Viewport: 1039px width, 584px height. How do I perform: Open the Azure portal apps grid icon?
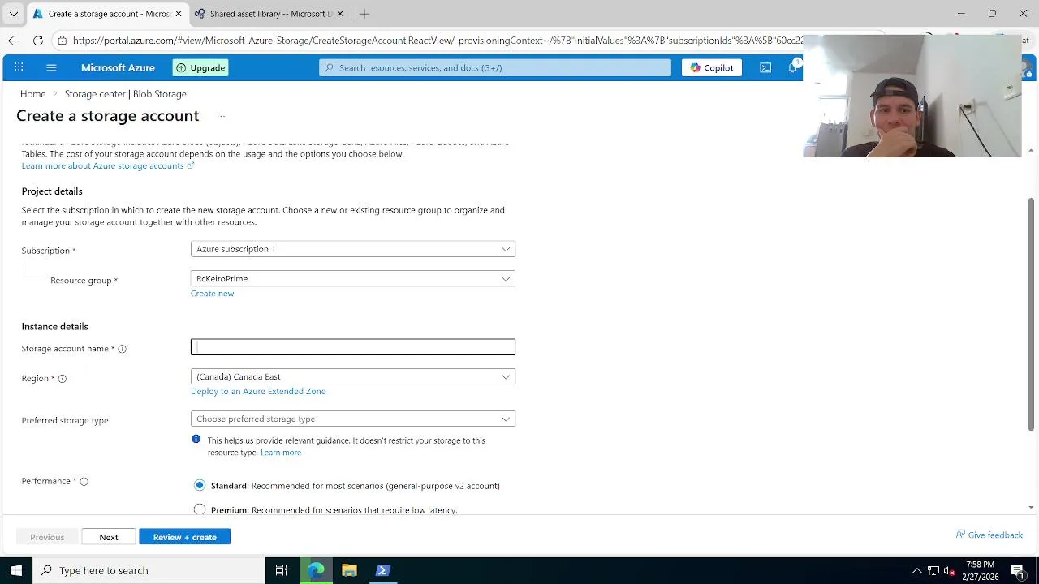click(x=19, y=67)
